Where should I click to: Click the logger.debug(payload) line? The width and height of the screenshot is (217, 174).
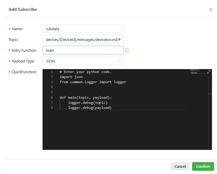click(90, 108)
